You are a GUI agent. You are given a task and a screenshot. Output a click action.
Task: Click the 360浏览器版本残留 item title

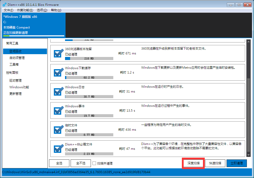[78, 49]
